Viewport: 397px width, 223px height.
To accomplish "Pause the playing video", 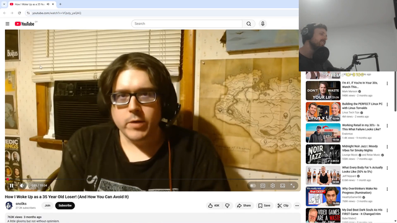I will pyautogui.click(x=11, y=186).
